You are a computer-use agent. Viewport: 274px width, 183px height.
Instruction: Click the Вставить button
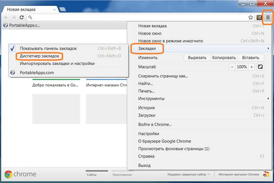(250, 57)
